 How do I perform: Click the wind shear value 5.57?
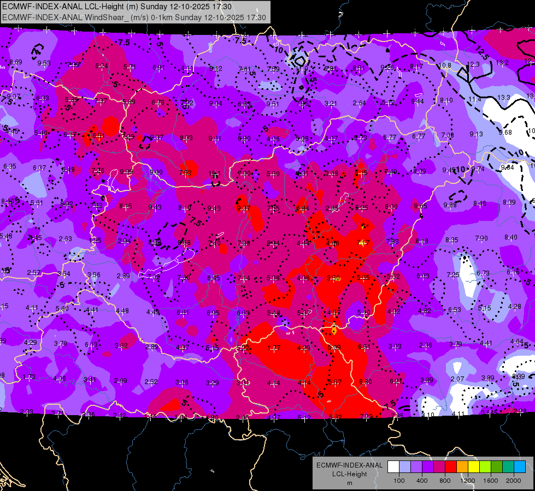pyautogui.click(x=334, y=382)
